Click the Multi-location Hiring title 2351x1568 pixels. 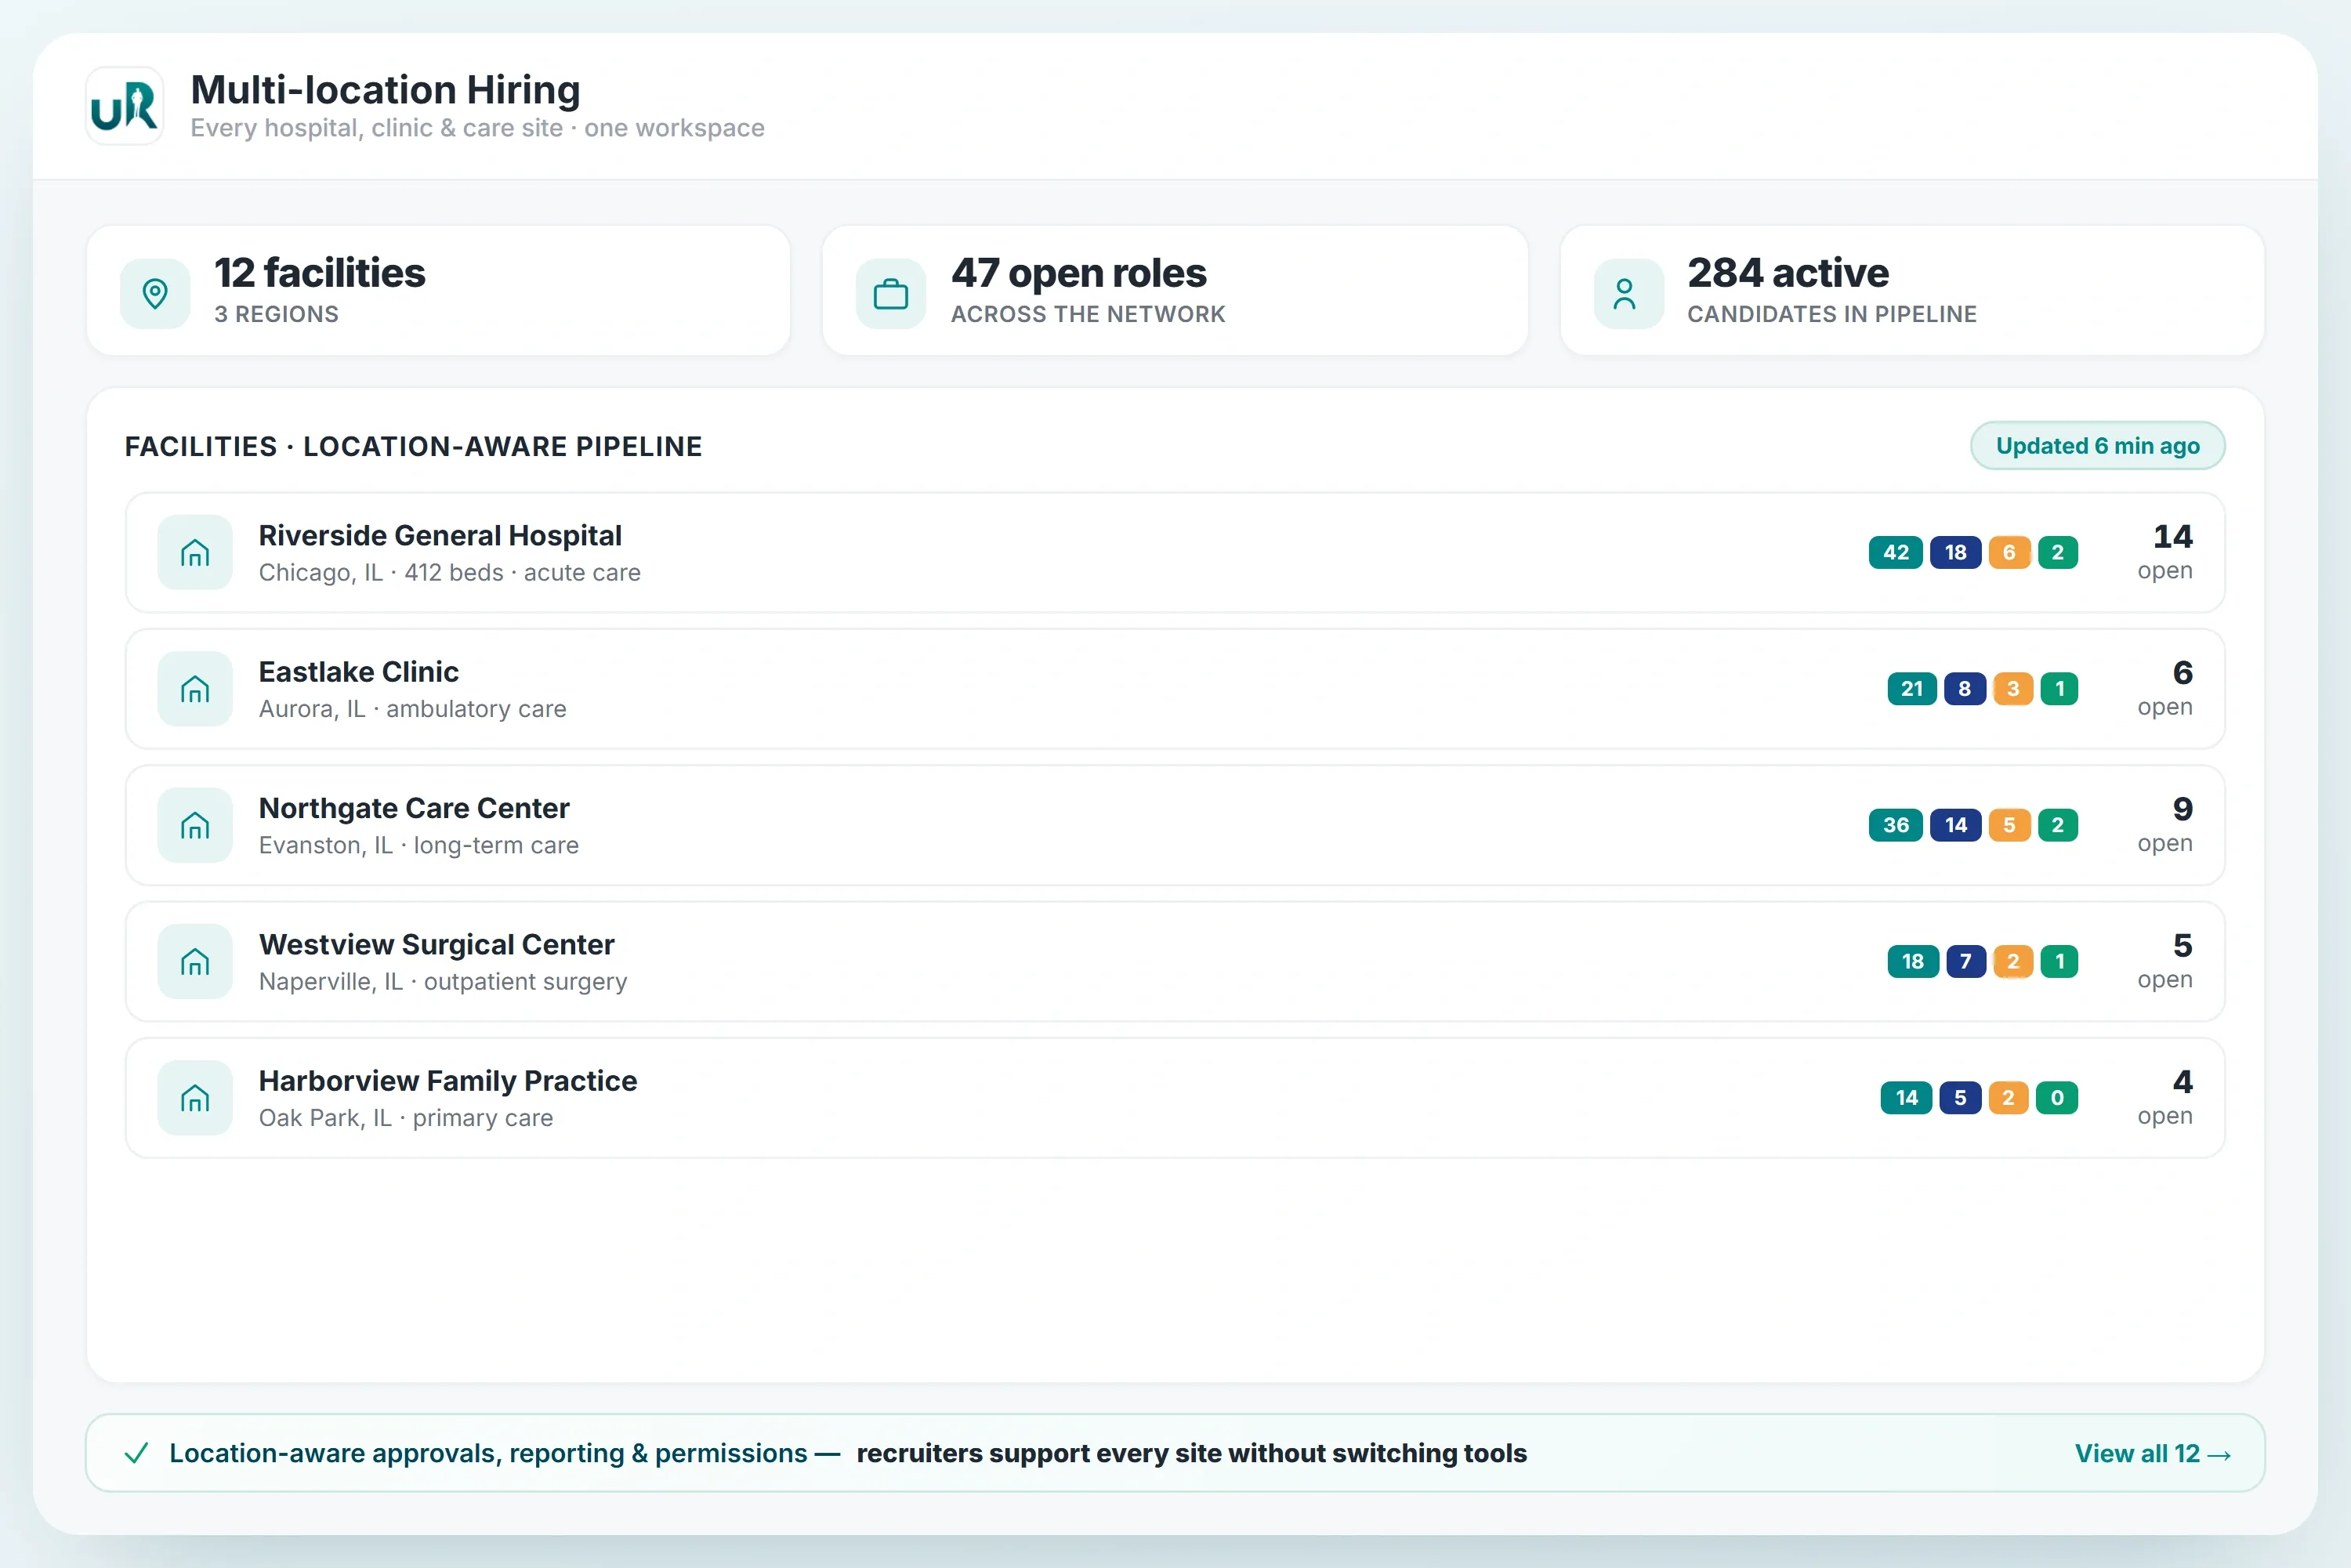[x=385, y=89]
